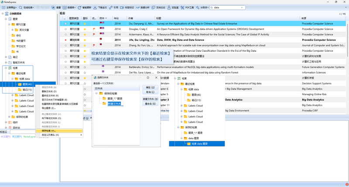This screenshot has width=349, height=187.
Task: Open the AI助手 assistant icon
Action: [x=198, y=7]
